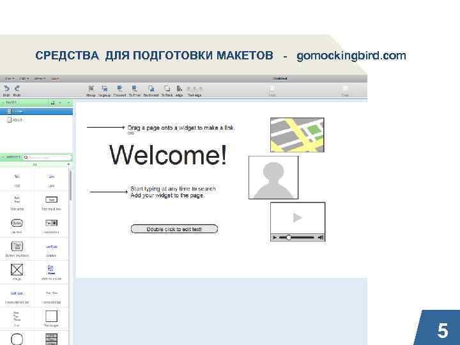The image size is (460, 345).
Task: Click the Forward toolbar icon
Action: tap(119, 88)
